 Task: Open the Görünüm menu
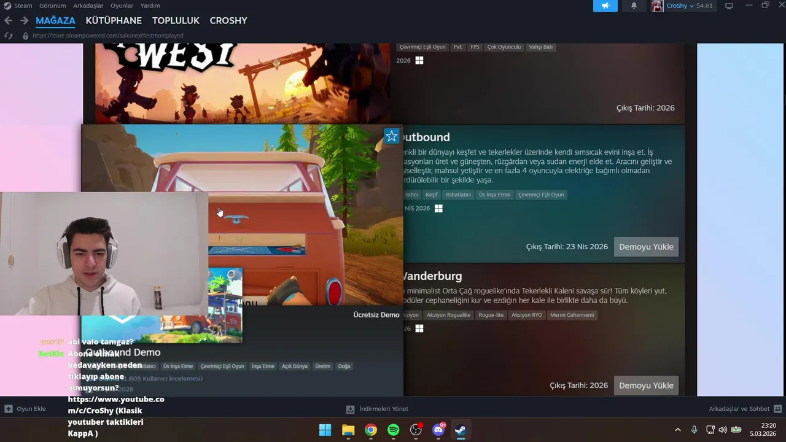tap(52, 6)
